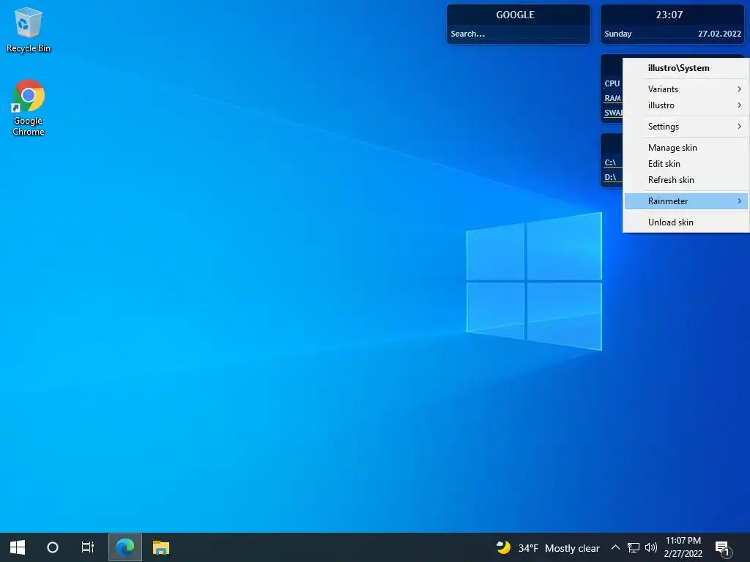750x562 pixels.
Task: Open Microsoft Edge from the taskbar
Action: (x=125, y=547)
